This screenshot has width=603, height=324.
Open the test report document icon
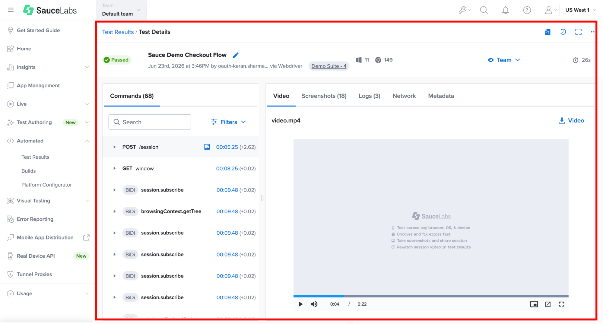[x=548, y=32]
